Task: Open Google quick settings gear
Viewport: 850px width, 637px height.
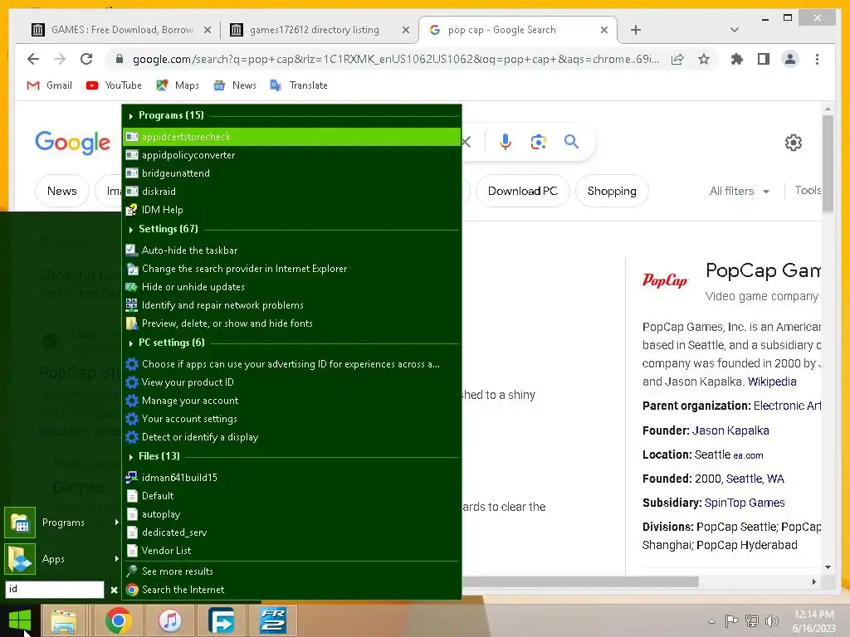Action: [x=793, y=143]
